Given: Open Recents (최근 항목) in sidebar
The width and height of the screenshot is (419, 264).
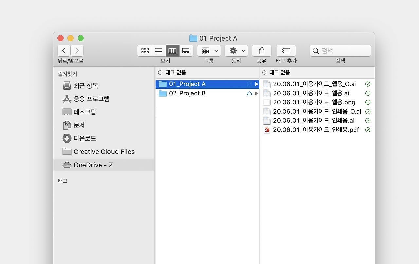Looking at the screenshot, I should [104, 86].
